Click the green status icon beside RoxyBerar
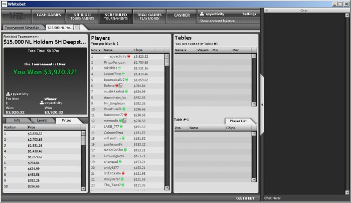This screenshot has height=203, width=351. 122,179
